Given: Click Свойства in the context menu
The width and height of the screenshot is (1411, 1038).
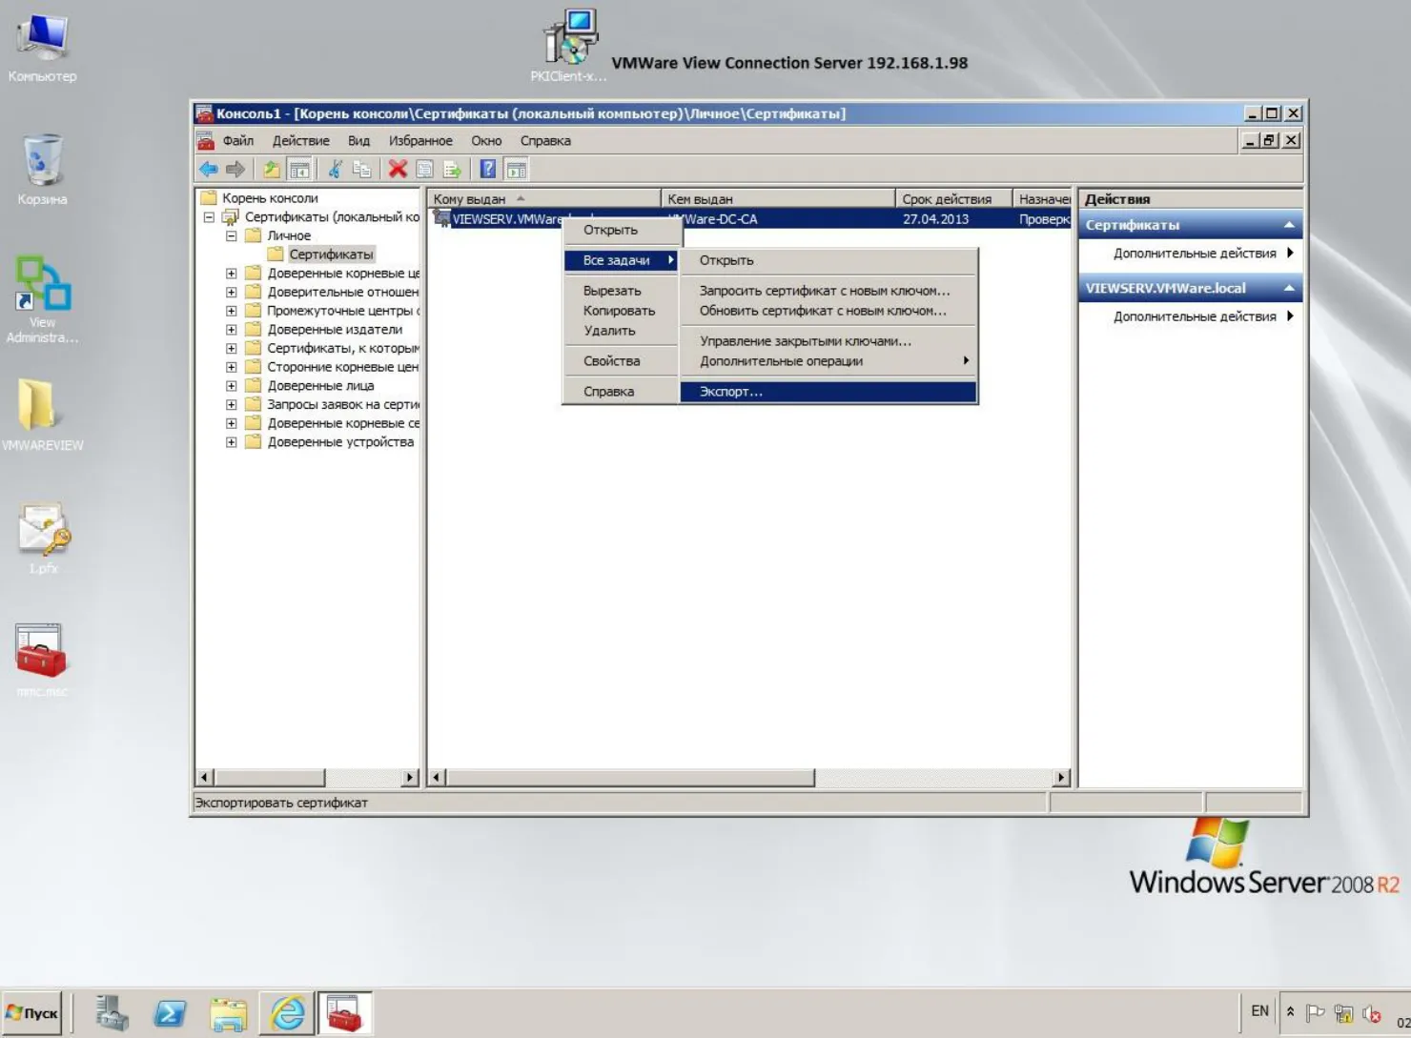Looking at the screenshot, I should click(621, 361).
